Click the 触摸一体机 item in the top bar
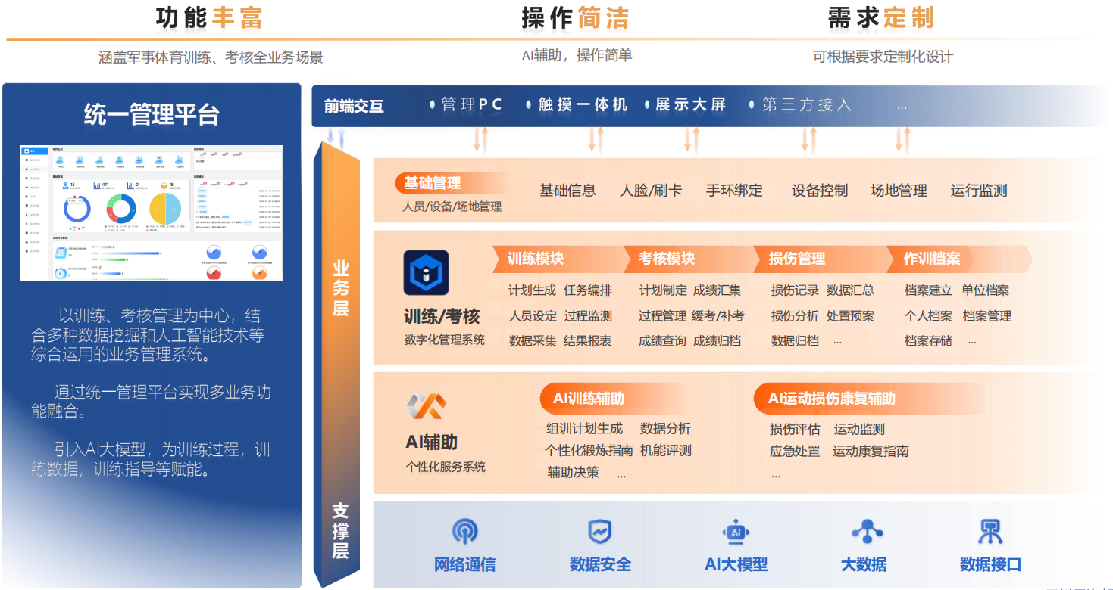The height and width of the screenshot is (590, 1113). click(583, 105)
